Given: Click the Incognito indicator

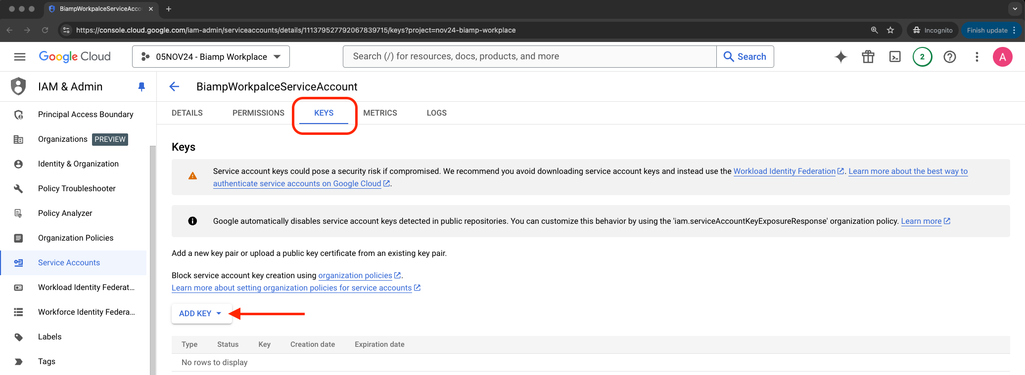Looking at the screenshot, I should (933, 30).
